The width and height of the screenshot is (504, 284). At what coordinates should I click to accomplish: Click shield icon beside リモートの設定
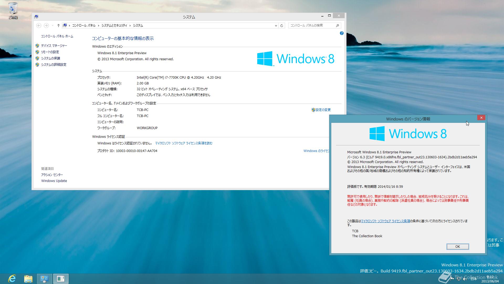37,52
